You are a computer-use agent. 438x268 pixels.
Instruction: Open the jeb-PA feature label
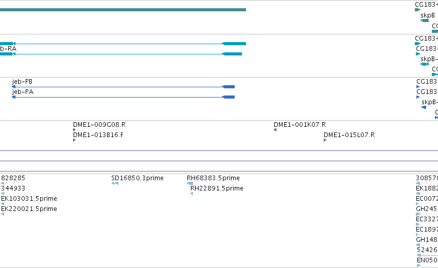click(23, 92)
